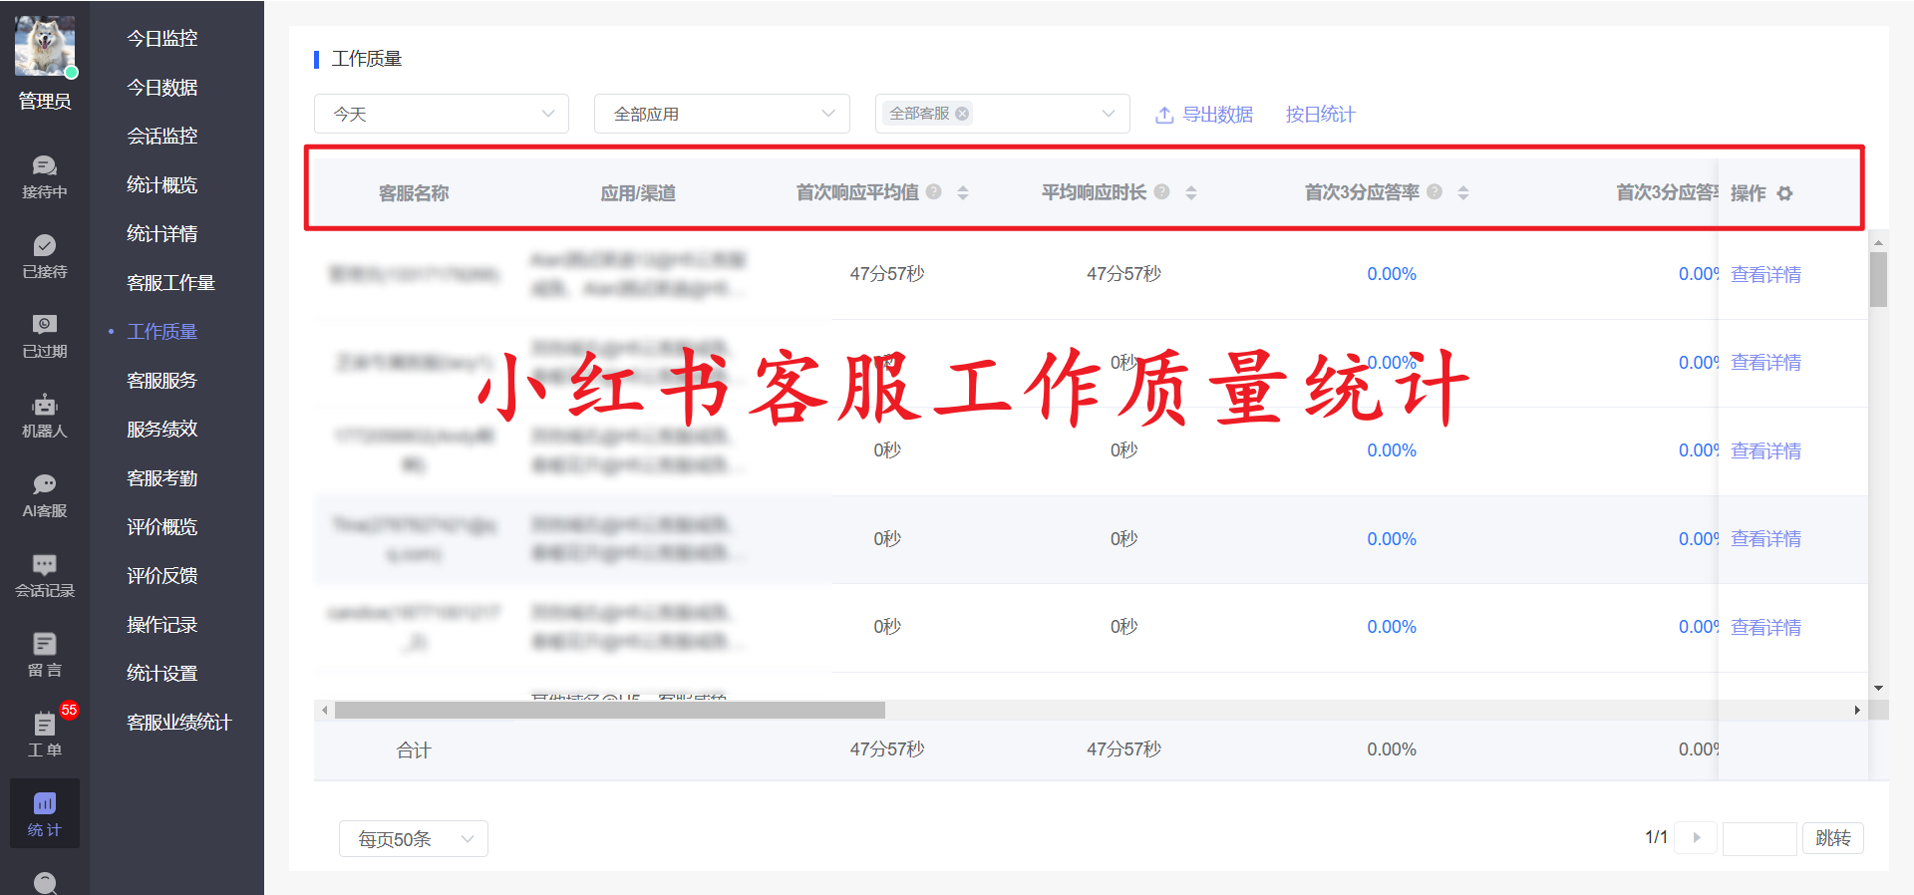The width and height of the screenshot is (1914, 895).
Task: Select 客服服务 menu item
Action: 162,380
